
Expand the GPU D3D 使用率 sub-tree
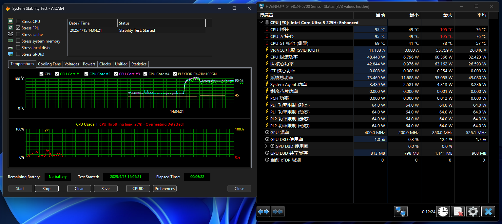click(266, 146)
